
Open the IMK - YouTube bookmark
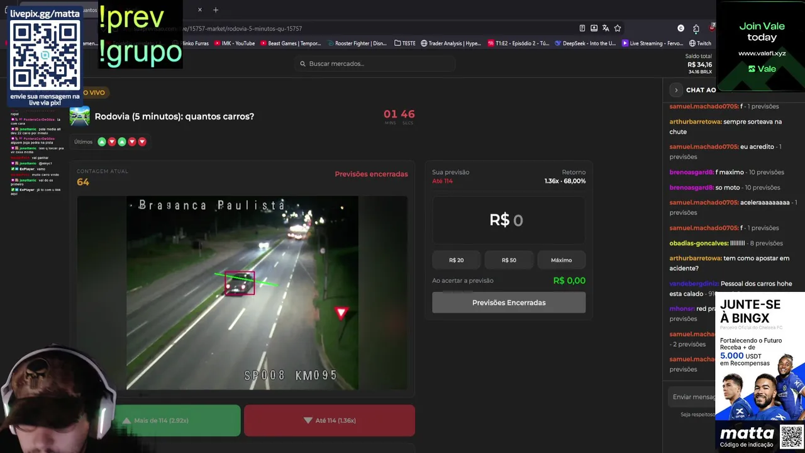tap(234, 43)
